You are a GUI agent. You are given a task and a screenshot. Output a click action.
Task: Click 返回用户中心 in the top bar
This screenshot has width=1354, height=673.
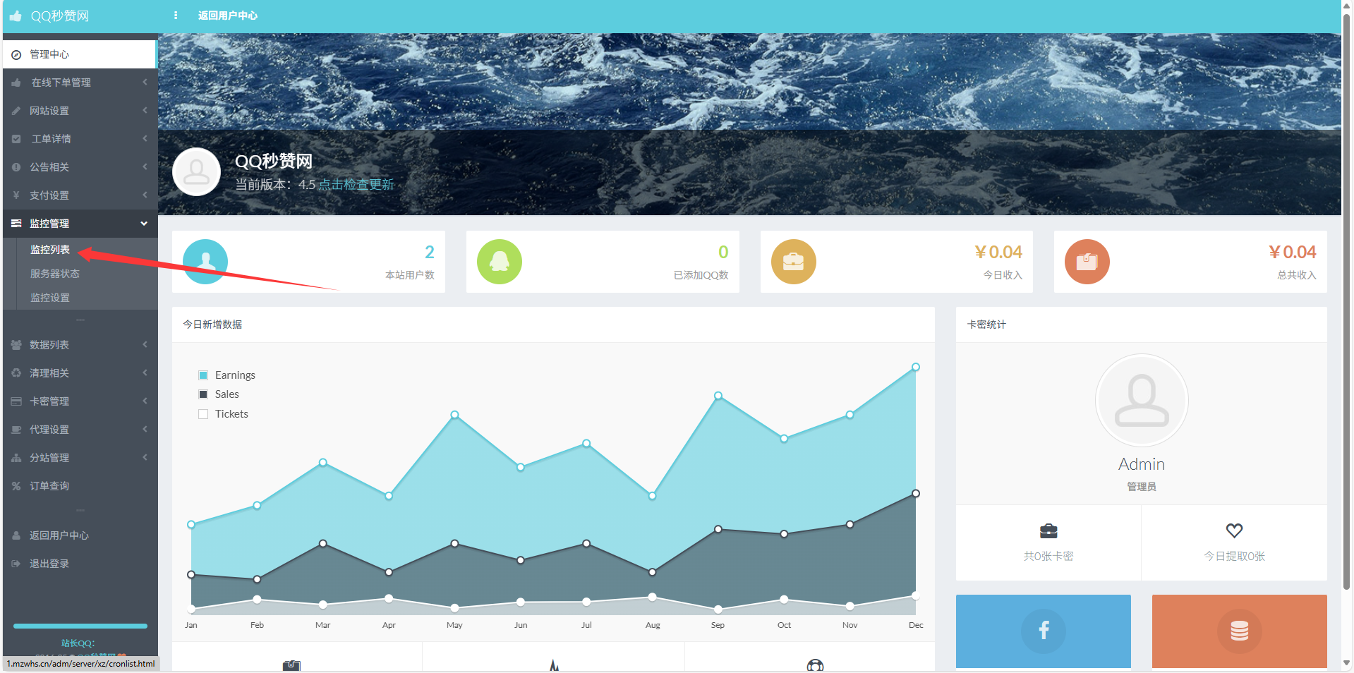227,16
